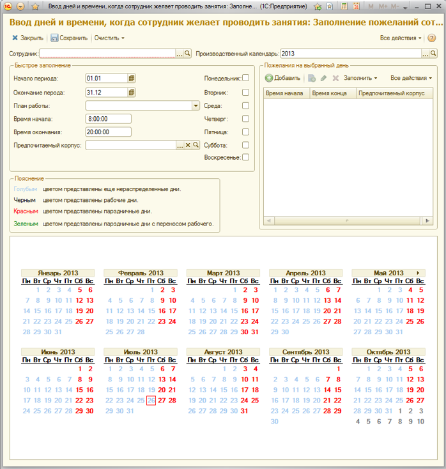446x469 pixels.
Task: Click the M- memory button
Action: [x=395, y=6]
